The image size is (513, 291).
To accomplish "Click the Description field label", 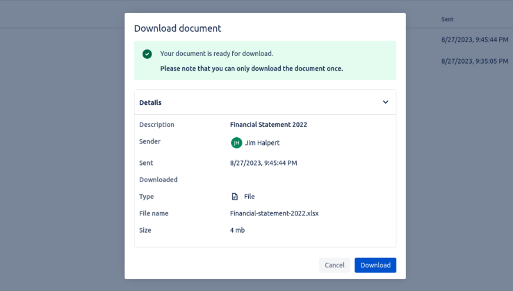I will [157, 124].
